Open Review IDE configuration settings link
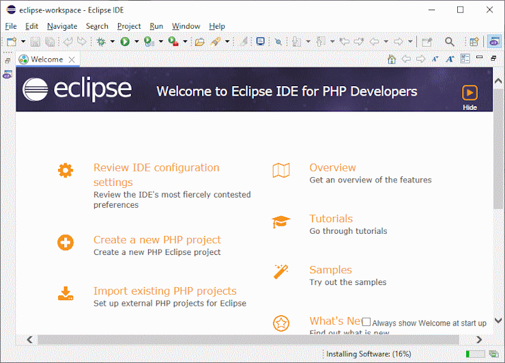 tap(156, 175)
